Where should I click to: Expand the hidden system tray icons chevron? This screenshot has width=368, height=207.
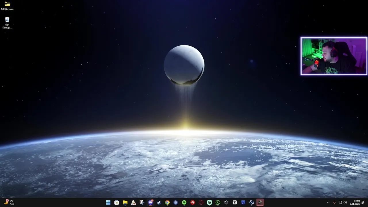point(328,202)
